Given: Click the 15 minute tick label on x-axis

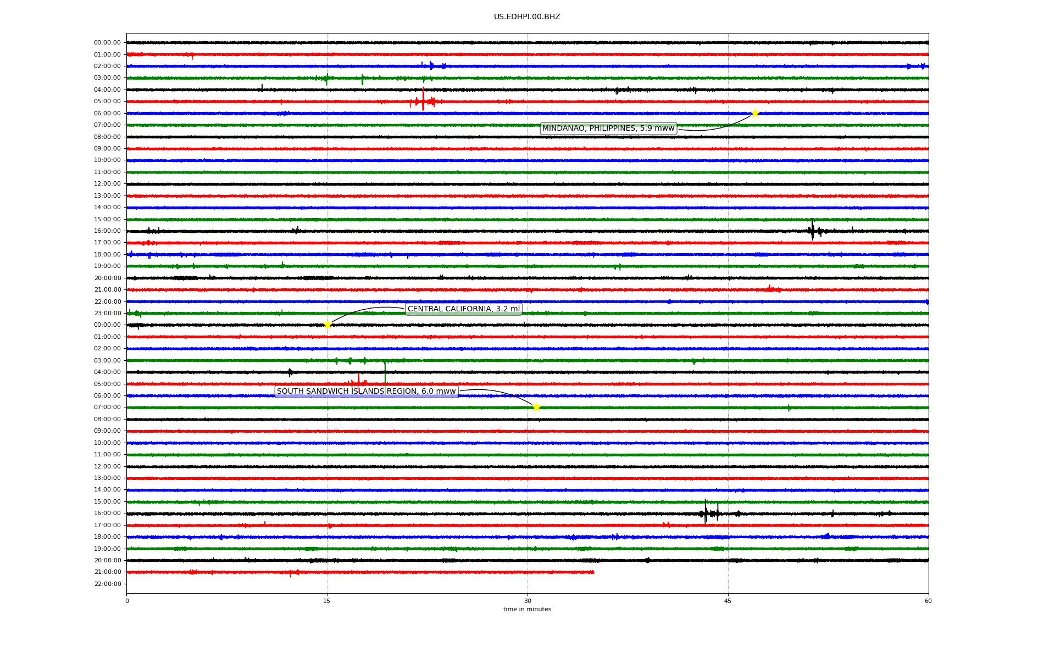Looking at the screenshot, I should tap(327, 601).
